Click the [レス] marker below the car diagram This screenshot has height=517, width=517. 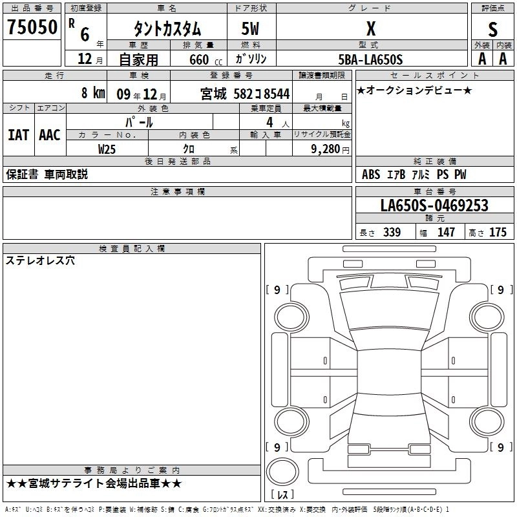(282, 496)
